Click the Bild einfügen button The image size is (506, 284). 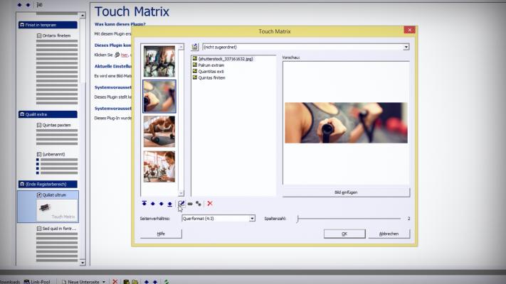(346, 192)
